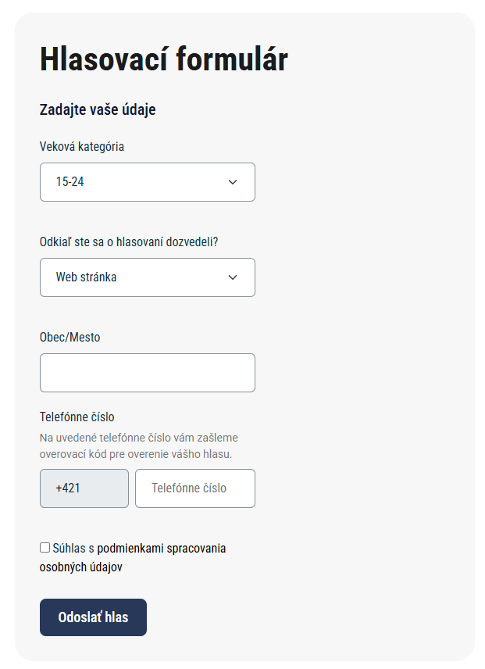Click the Veková kategória label

click(x=82, y=147)
